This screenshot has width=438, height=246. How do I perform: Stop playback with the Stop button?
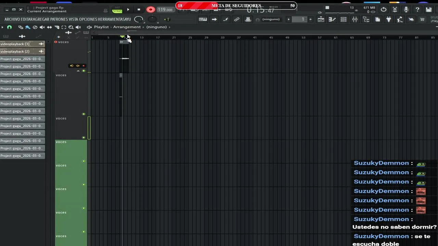pos(139,10)
